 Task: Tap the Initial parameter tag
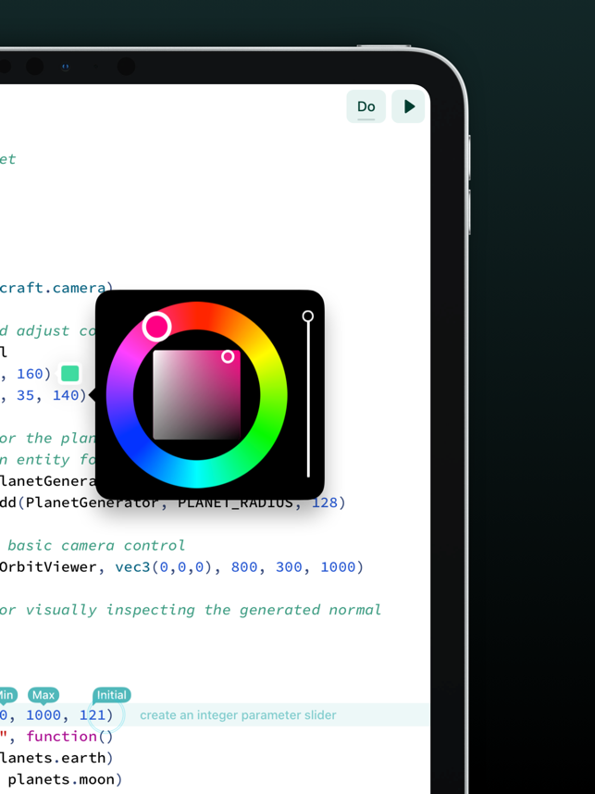click(x=111, y=695)
